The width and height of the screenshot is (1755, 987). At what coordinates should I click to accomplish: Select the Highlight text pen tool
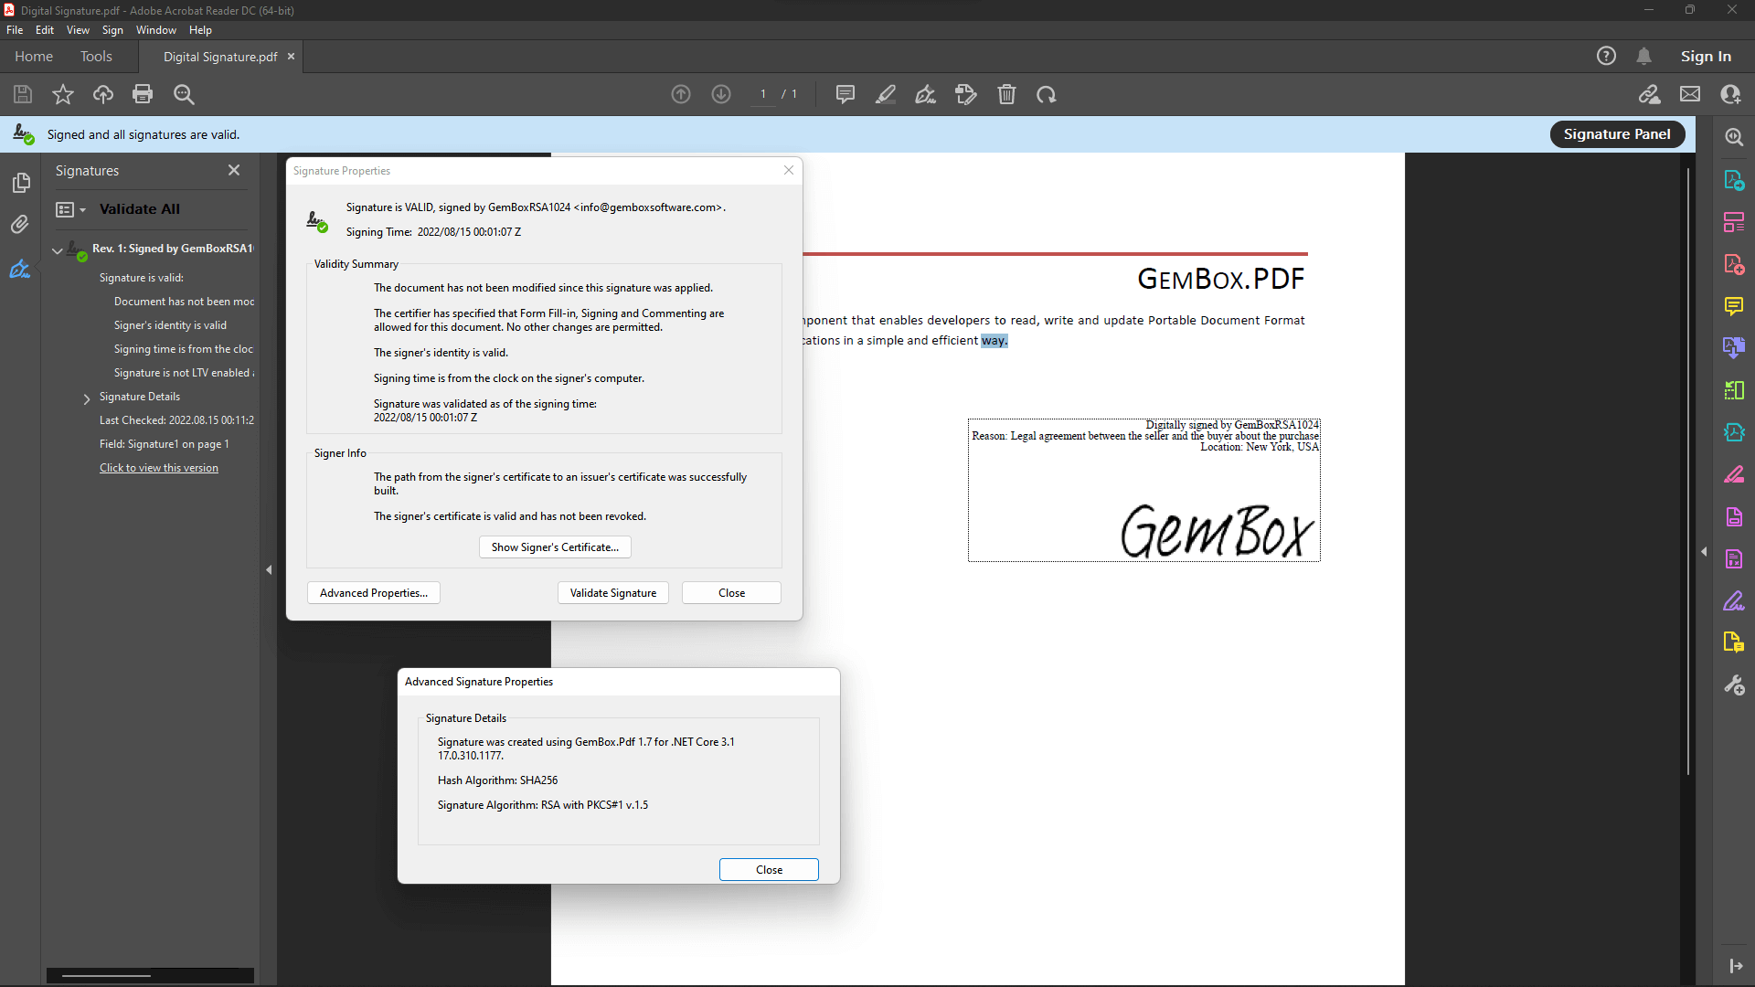(885, 94)
